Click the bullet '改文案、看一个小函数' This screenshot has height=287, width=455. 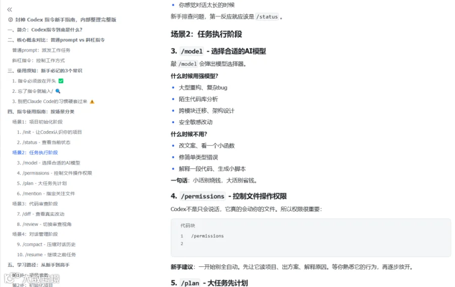(x=207, y=146)
